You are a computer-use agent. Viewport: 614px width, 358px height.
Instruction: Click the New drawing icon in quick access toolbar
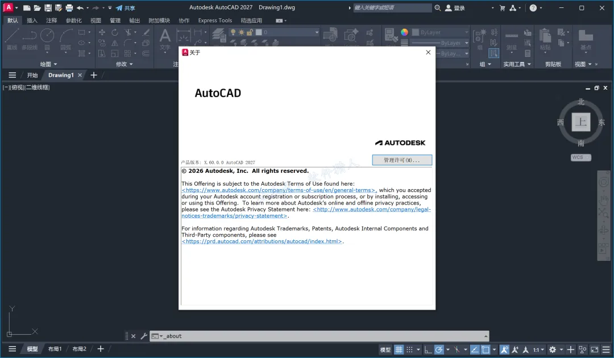point(27,8)
